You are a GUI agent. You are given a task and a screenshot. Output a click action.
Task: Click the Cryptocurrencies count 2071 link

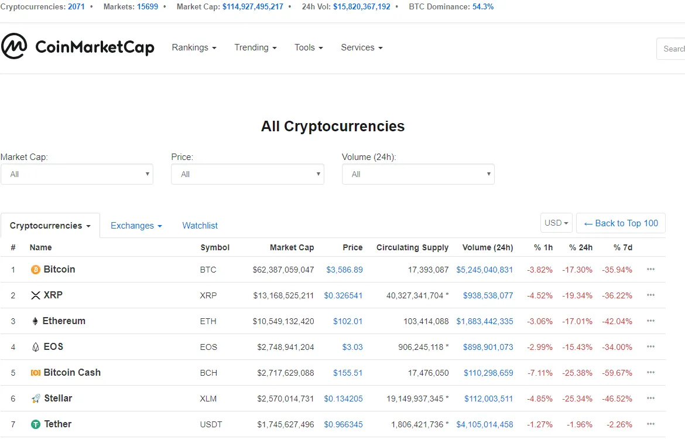76,6
